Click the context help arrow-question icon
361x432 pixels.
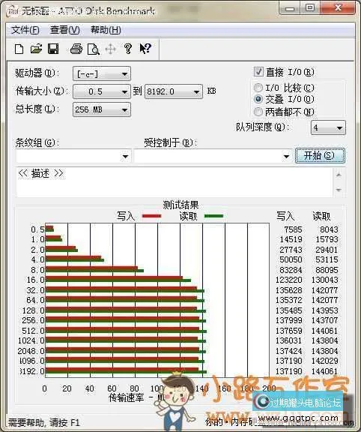(x=145, y=49)
